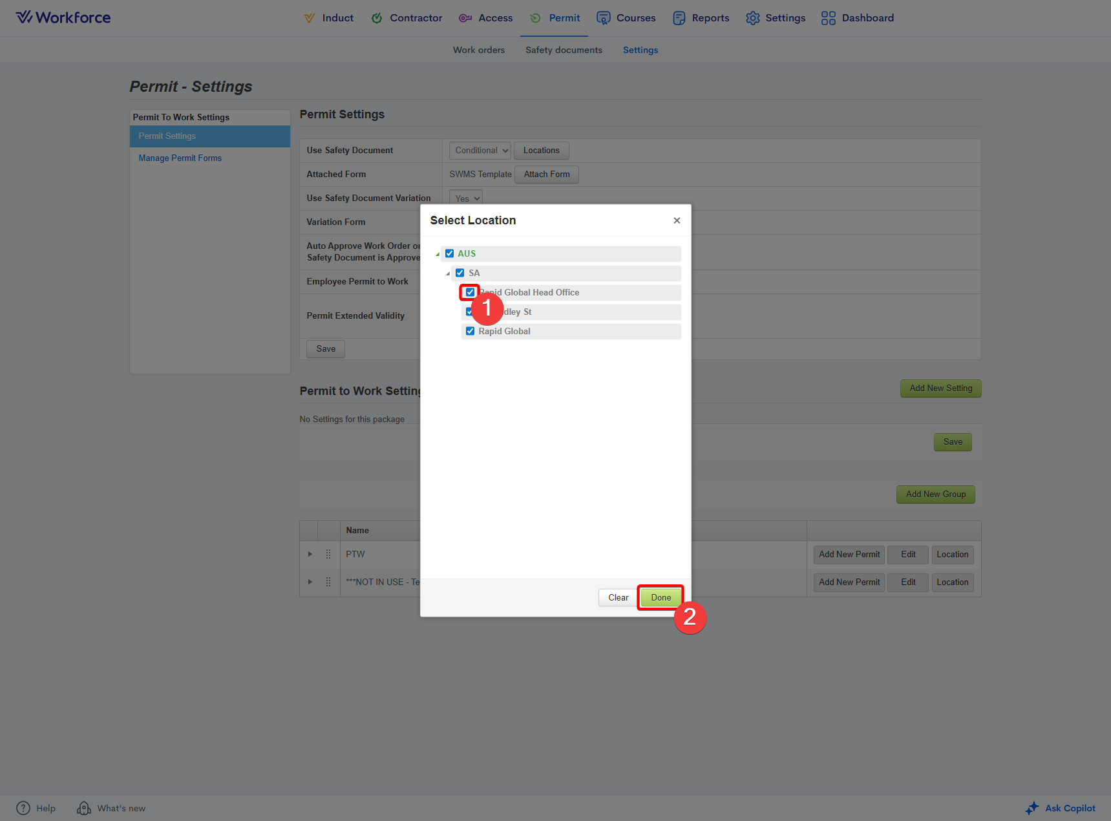Screen dimensions: 1111x821
Task: Open the Dashboard grid icon
Action: tap(828, 18)
